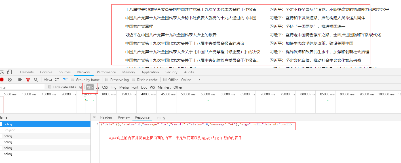Select the um.json request row
This screenshot has width=401, height=163.
tap(45, 130)
